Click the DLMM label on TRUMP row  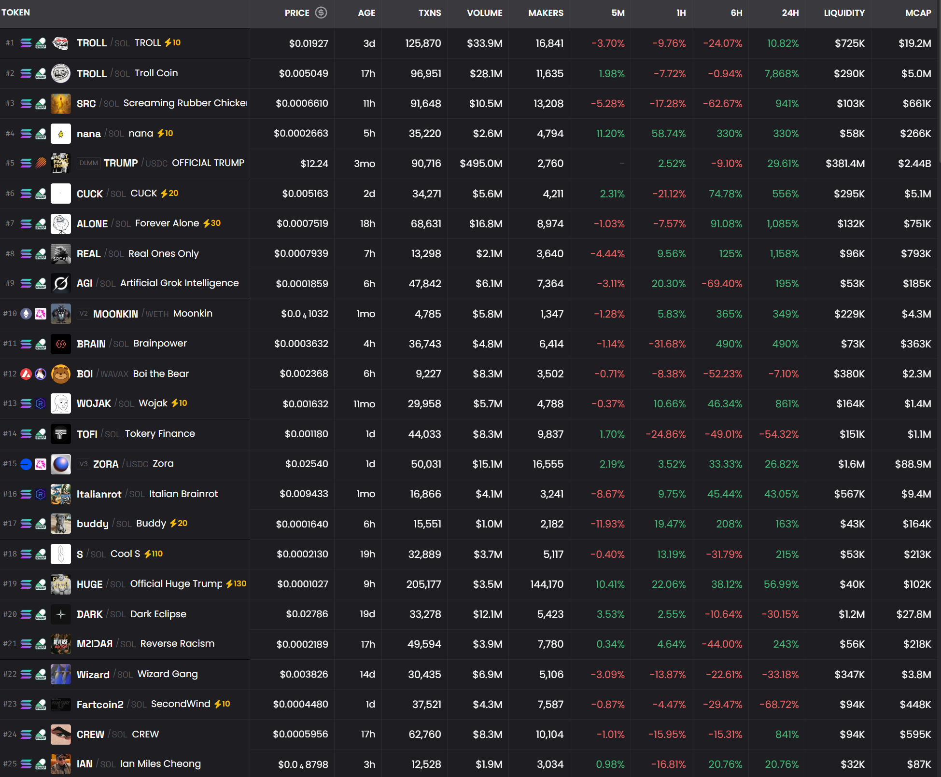88,163
